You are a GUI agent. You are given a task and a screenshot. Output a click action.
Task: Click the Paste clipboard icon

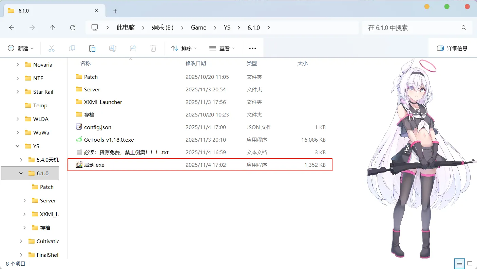92,48
